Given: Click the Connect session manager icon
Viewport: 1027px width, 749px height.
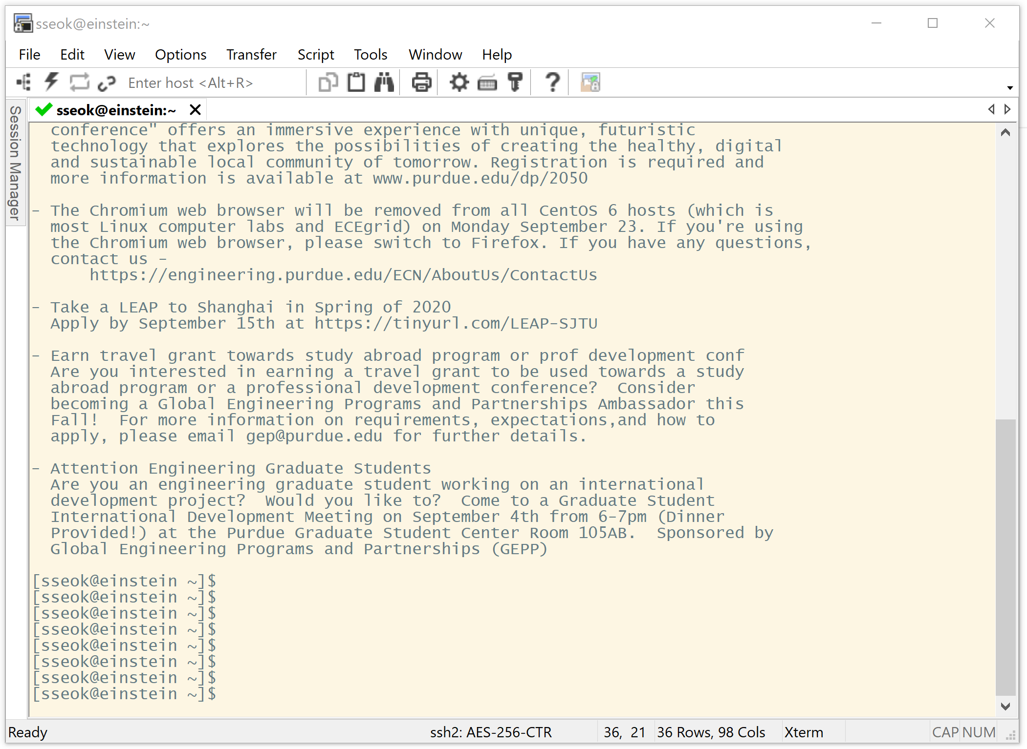Looking at the screenshot, I should [x=23, y=83].
